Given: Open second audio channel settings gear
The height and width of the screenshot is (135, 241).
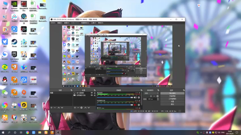Looking at the screenshot, I should pyautogui.click(x=139, y=105).
